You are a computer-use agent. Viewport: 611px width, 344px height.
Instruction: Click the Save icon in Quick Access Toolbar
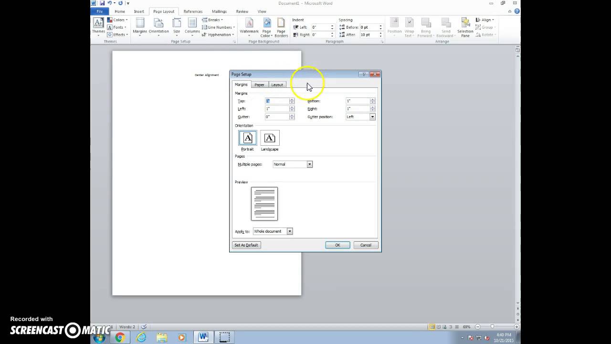102,3
